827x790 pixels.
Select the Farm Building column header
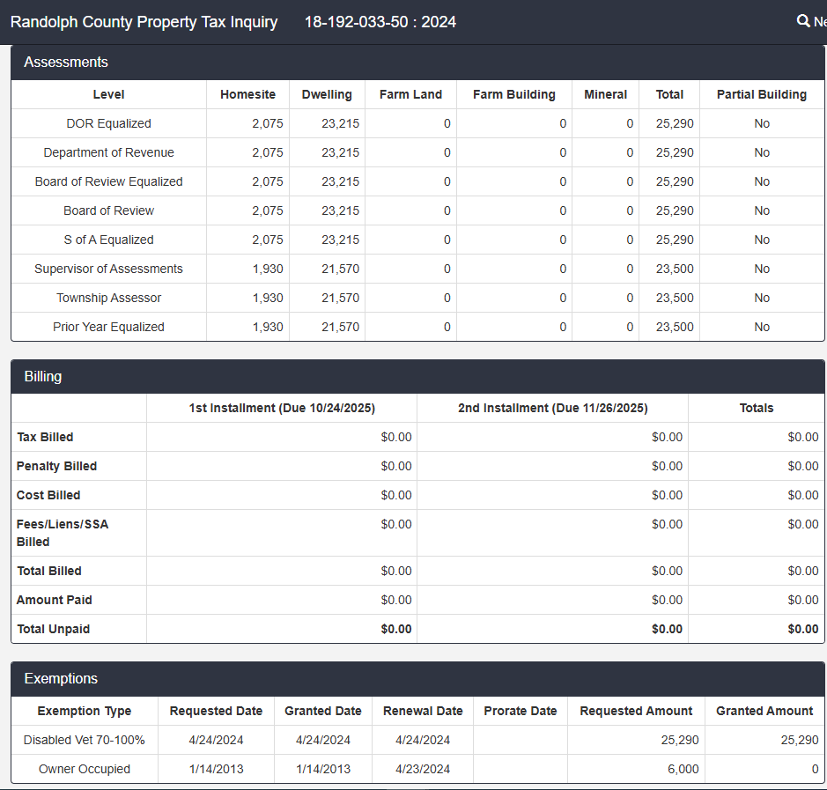pos(513,94)
